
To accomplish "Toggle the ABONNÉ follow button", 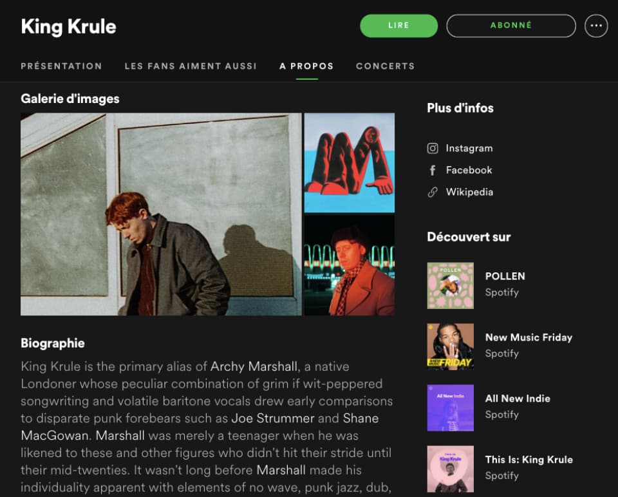I will 511,26.
